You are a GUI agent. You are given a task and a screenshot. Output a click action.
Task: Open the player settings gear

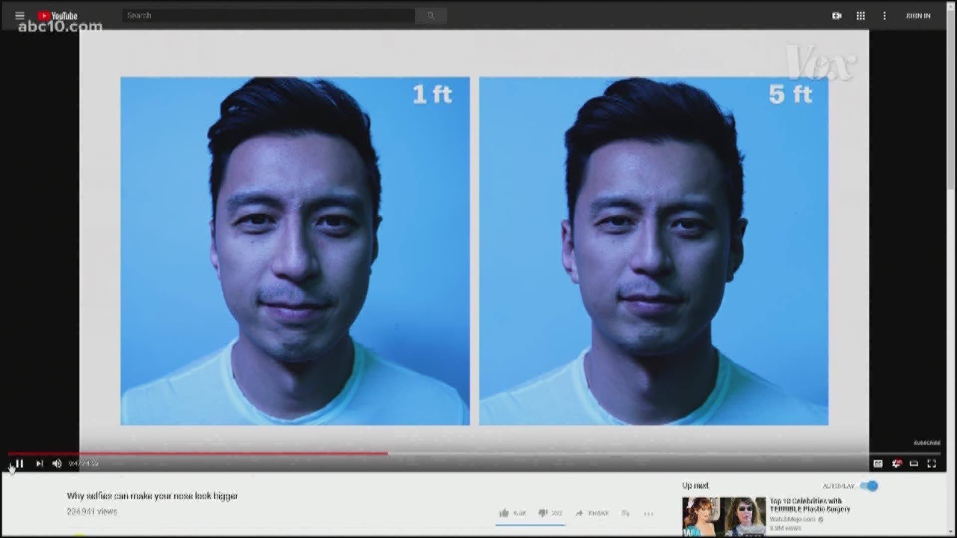click(896, 463)
